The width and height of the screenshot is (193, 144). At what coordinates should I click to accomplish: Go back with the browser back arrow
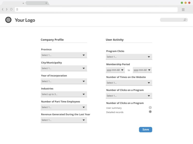[x=3, y=9]
